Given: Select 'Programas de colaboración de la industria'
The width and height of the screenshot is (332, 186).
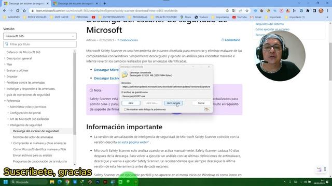Looking at the screenshot, I should tap(40, 161).
